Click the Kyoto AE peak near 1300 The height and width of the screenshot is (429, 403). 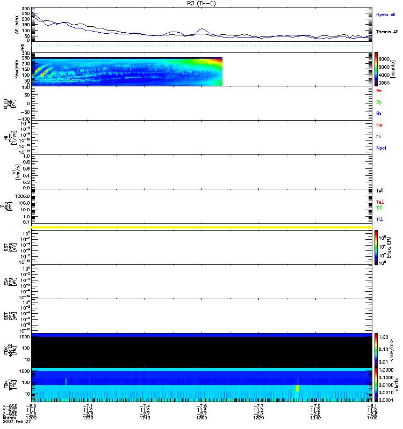tap(202, 29)
